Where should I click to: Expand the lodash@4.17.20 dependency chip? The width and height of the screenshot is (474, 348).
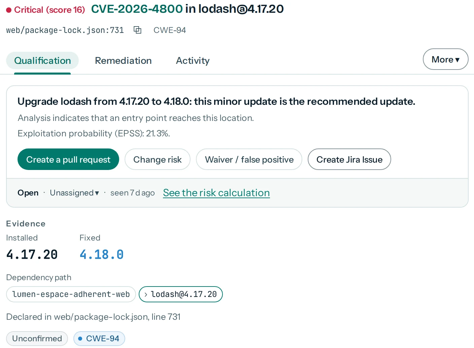[181, 294]
